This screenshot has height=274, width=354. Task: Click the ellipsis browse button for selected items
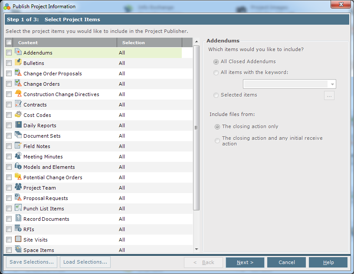329,96
